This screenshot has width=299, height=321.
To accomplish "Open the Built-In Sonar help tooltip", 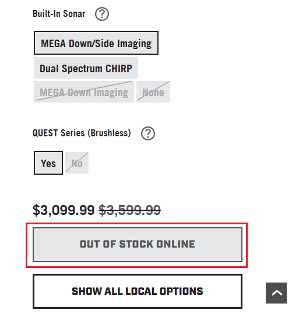I will pyautogui.click(x=102, y=14).
